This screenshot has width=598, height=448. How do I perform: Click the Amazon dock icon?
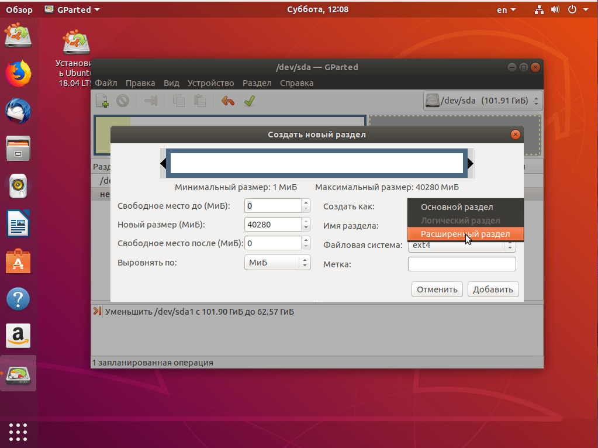click(18, 336)
